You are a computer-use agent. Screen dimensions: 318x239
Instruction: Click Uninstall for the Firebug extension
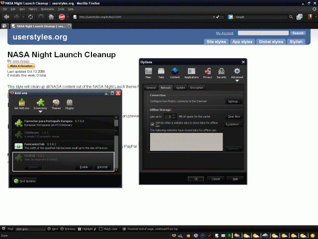[102, 167]
